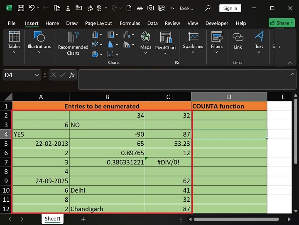Open Recommended Charts
The height and width of the screenshot is (225, 299).
(x=73, y=44)
